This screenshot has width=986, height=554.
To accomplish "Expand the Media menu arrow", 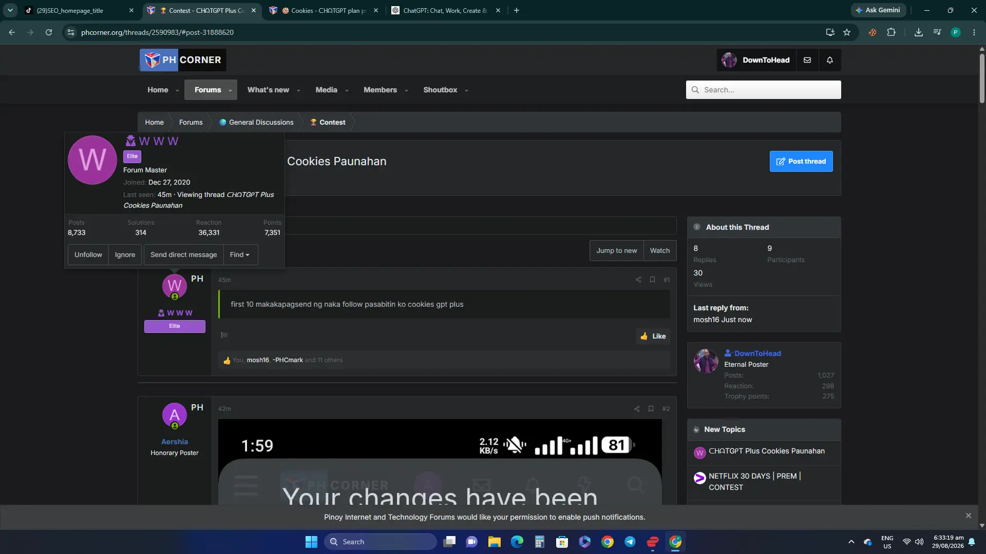I will tap(347, 90).
